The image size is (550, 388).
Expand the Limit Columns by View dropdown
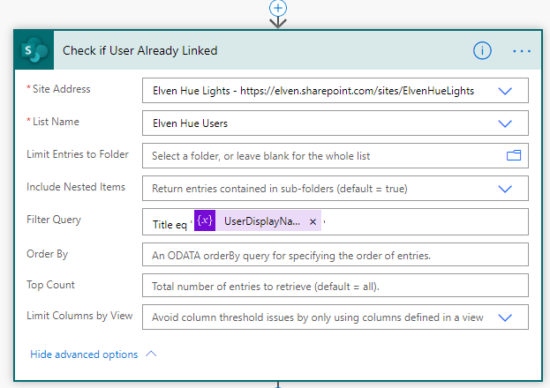(505, 317)
